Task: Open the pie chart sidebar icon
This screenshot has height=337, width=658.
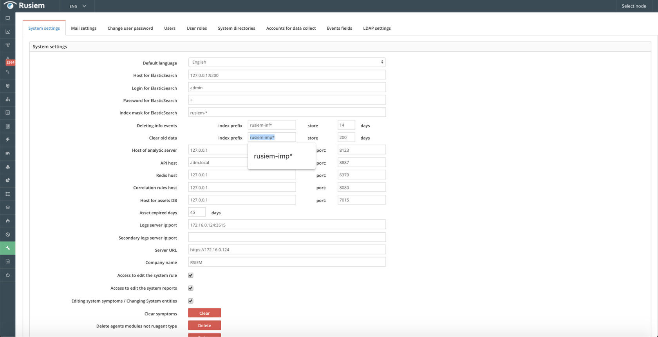Action: pyautogui.click(x=7, y=180)
